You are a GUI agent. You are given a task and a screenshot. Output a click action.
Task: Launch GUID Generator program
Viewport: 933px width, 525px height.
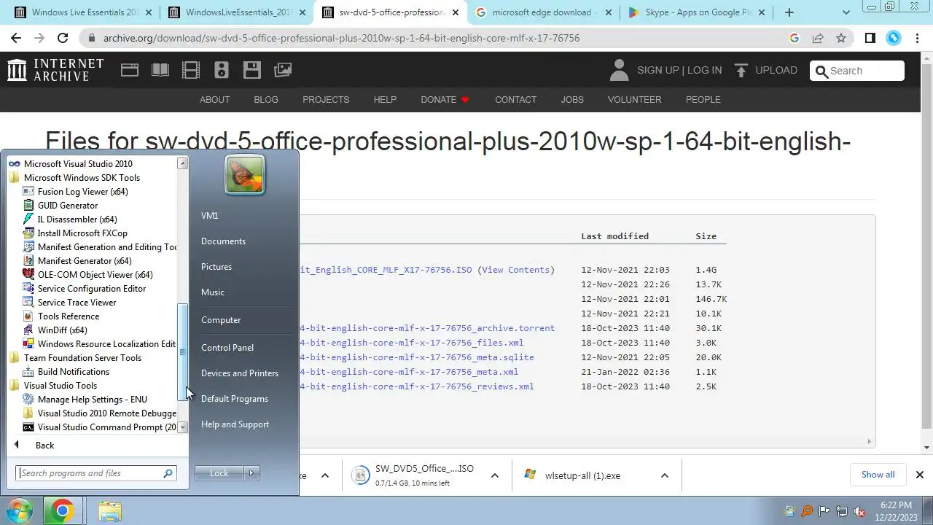(x=67, y=206)
